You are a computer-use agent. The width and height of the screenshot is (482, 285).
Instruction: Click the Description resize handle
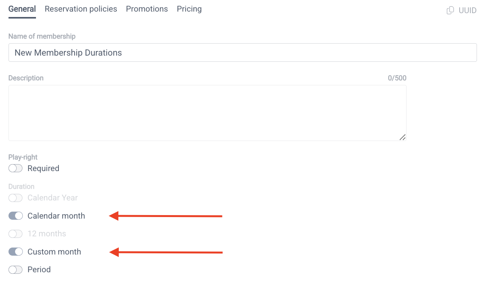[x=402, y=137]
